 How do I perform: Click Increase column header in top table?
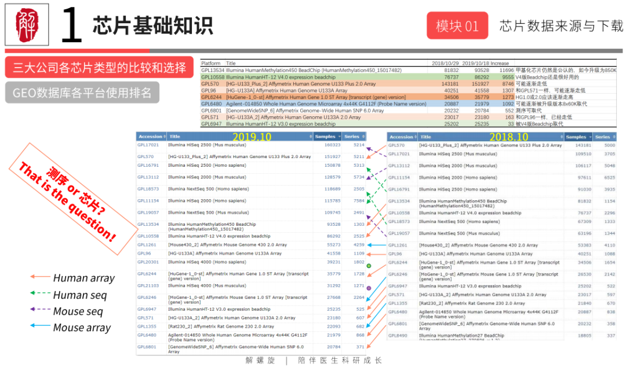(500, 64)
